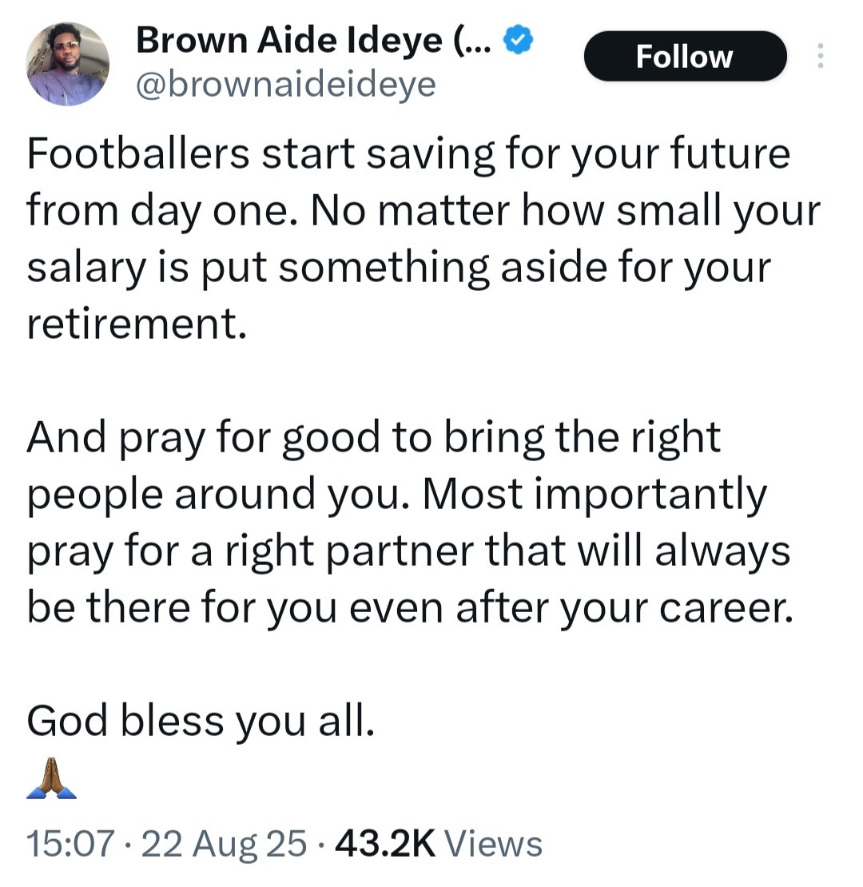Viewport: 863px width, 887px height.
Task: Click the Follow button
Action: pos(685,56)
